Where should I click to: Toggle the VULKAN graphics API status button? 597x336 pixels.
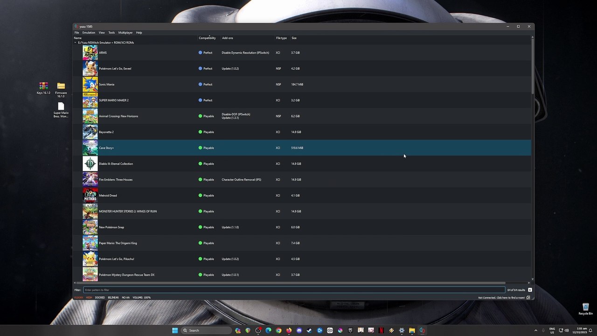pos(78,297)
